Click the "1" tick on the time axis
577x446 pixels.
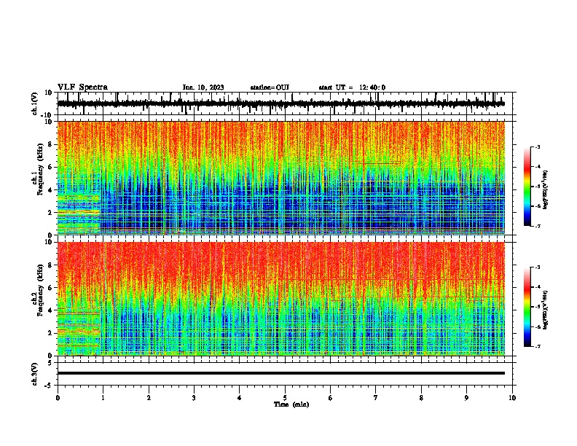(103, 398)
